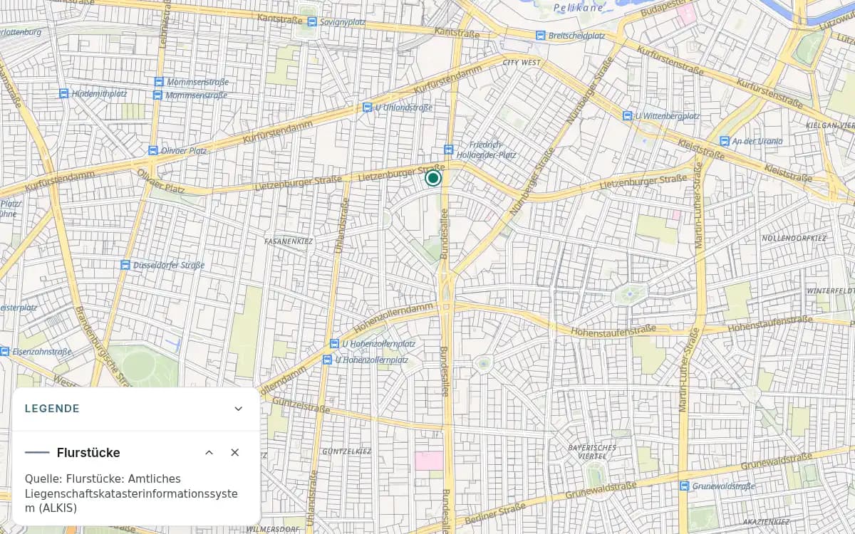855x534 pixels.
Task: Select the Düsseldorfer Straße stop icon
Action: [125, 265]
